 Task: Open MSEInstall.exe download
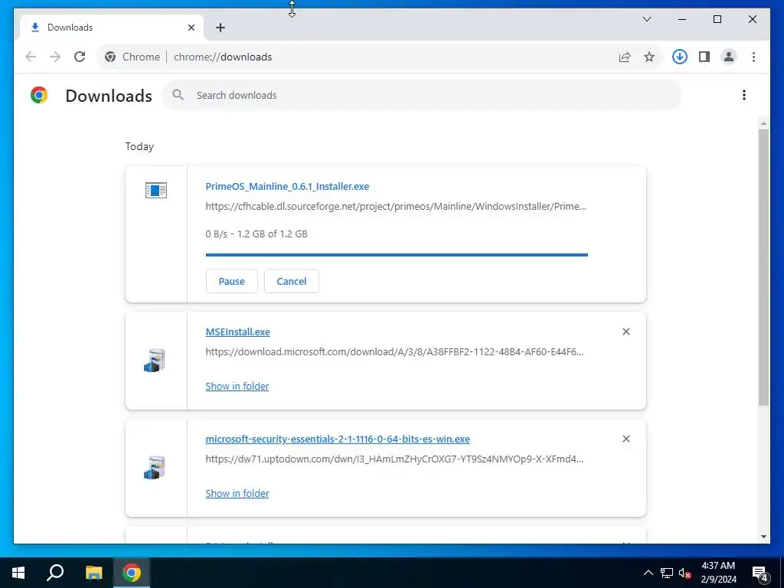pos(237,332)
